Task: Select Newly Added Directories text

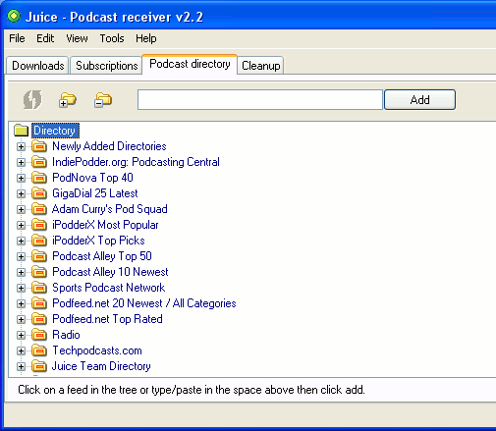Action: (x=109, y=146)
